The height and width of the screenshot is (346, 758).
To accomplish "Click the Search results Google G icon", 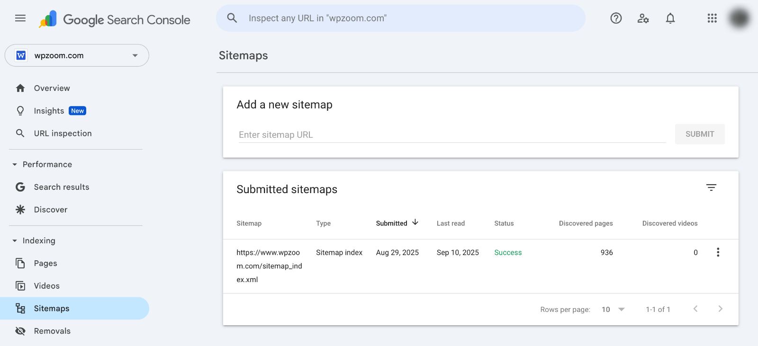I will click(20, 187).
